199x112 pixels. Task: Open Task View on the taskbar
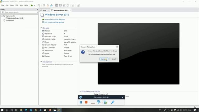pos(16,110)
